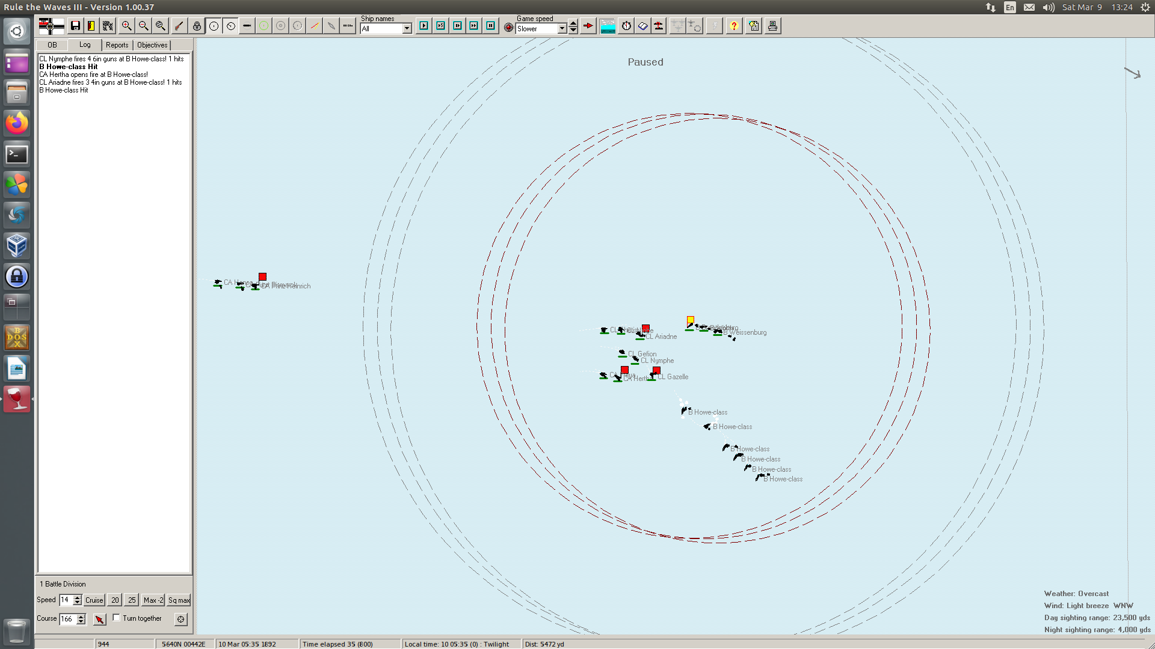This screenshot has height=649, width=1155.
Task: Increase the Speed stepper value
Action: pyautogui.click(x=77, y=597)
